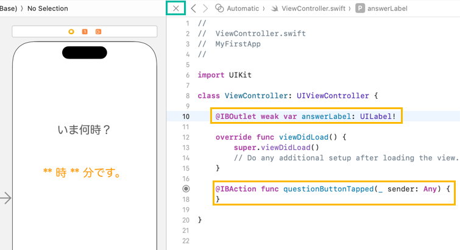Click the Exit icon in scene dock
Image resolution: width=460 pixels, height=250 pixels.
(x=98, y=31)
